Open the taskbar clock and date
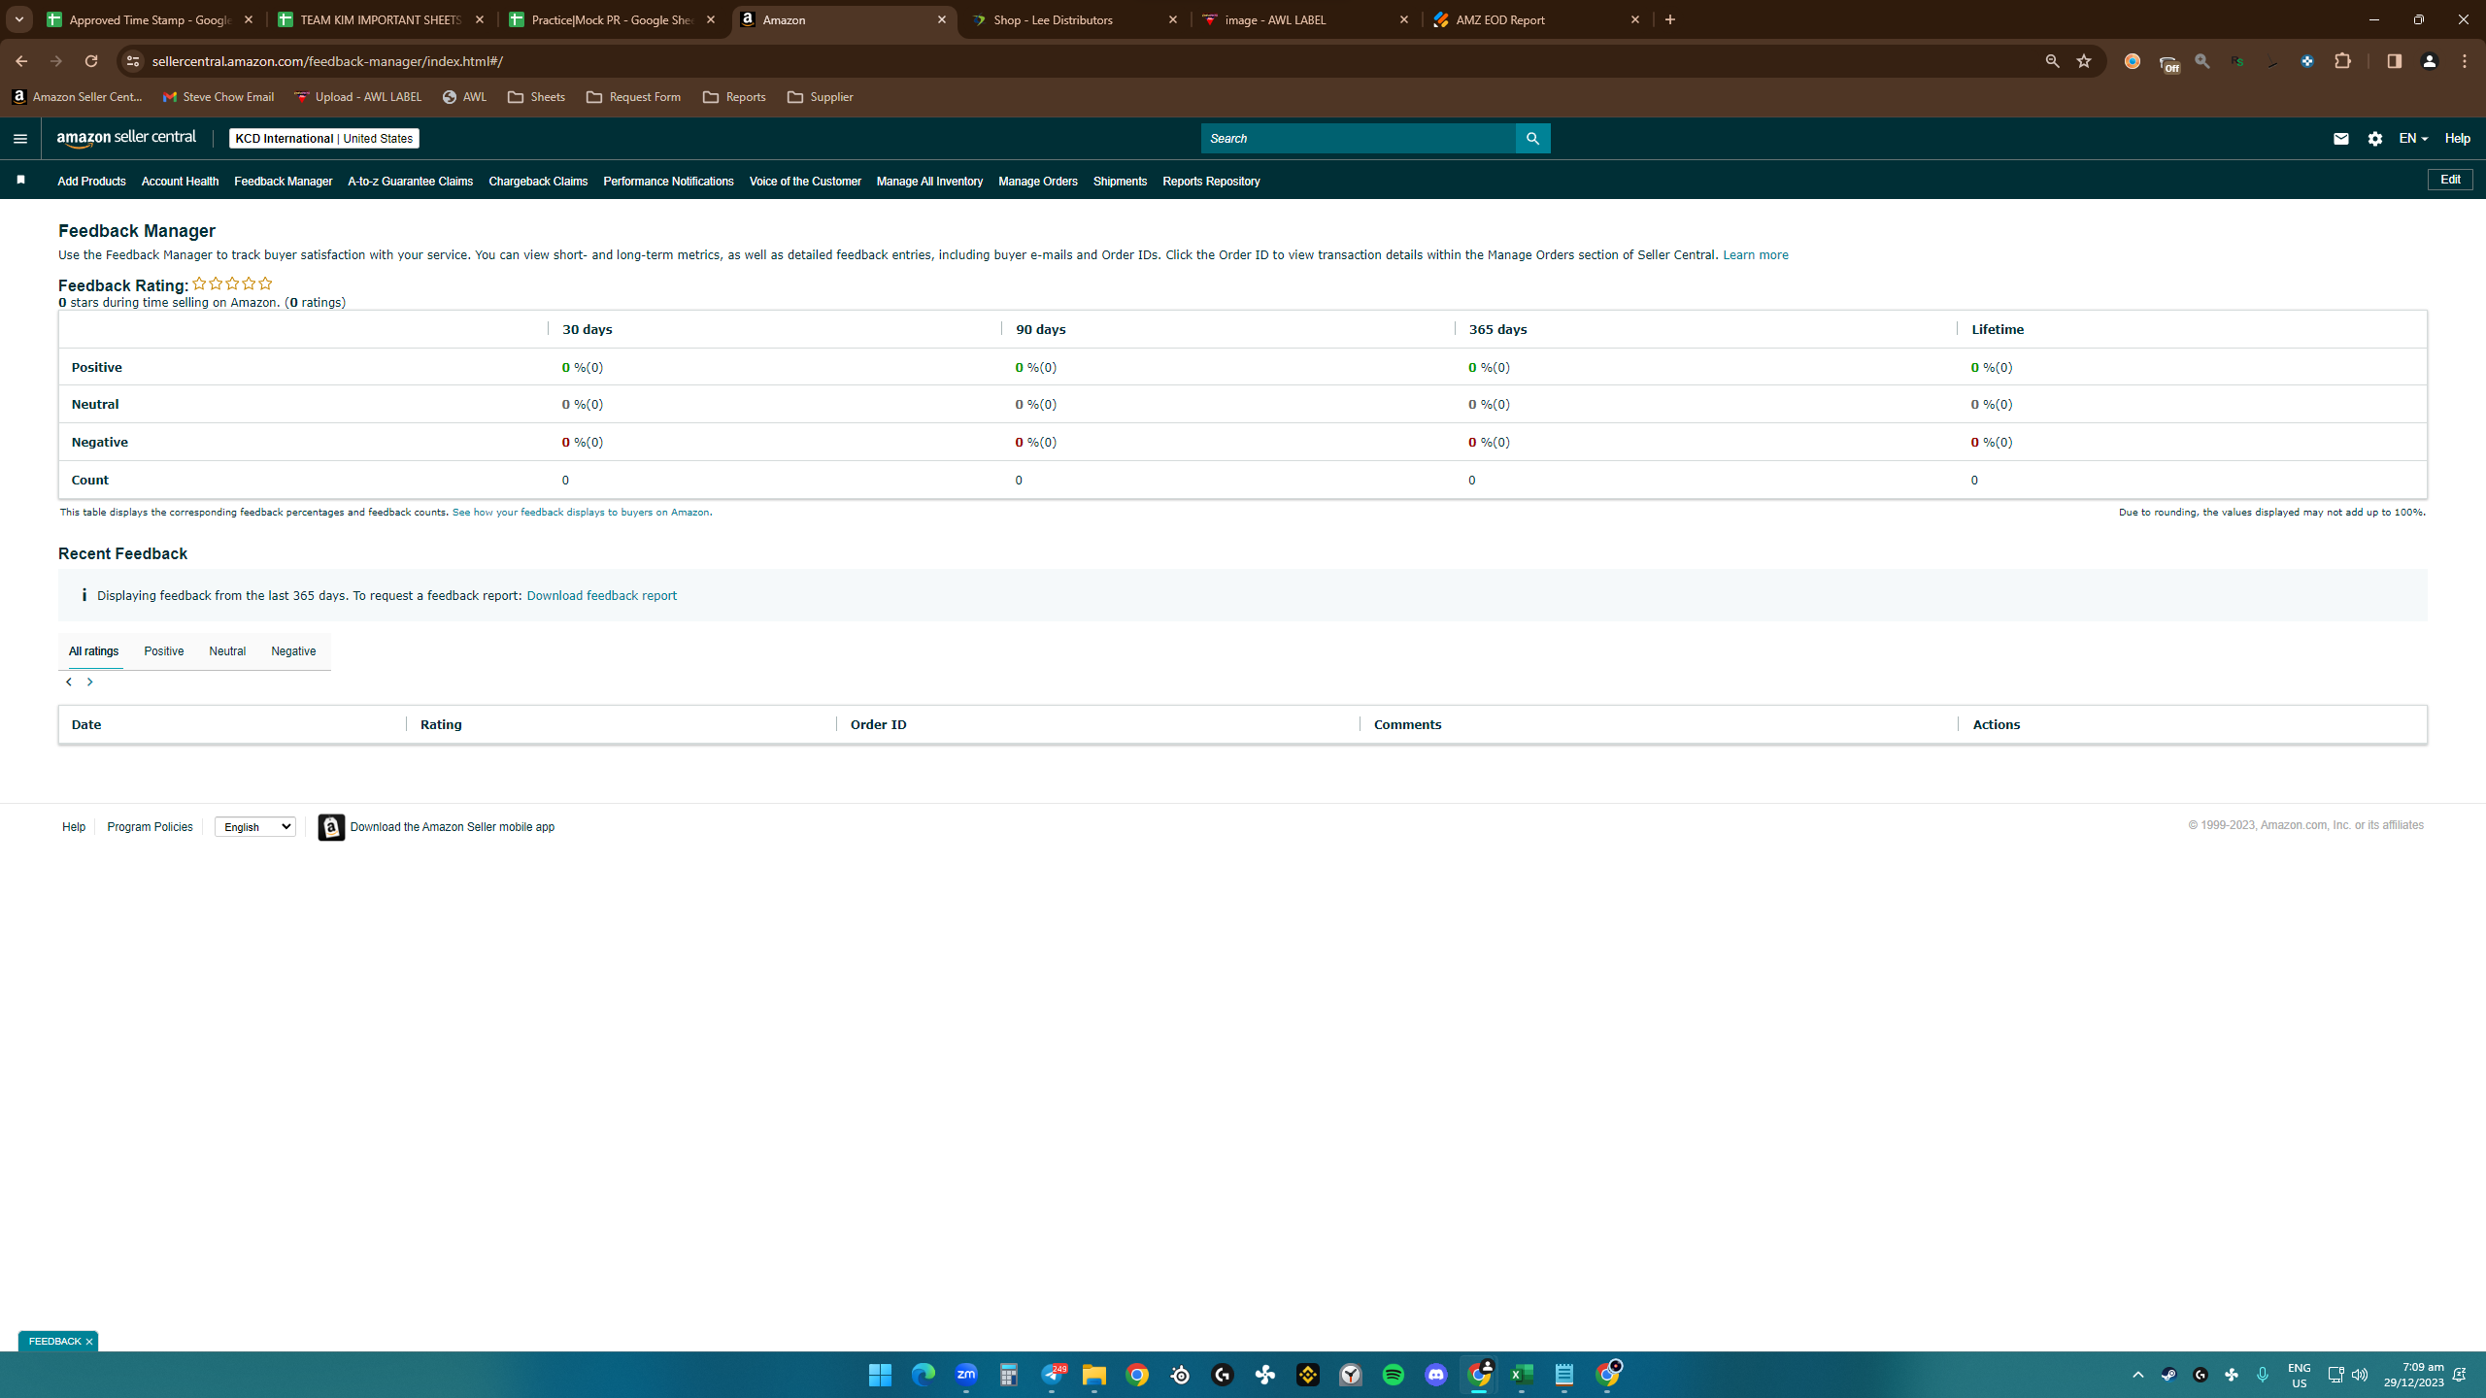2486x1398 pixels. click(x=2413, y=1375)
